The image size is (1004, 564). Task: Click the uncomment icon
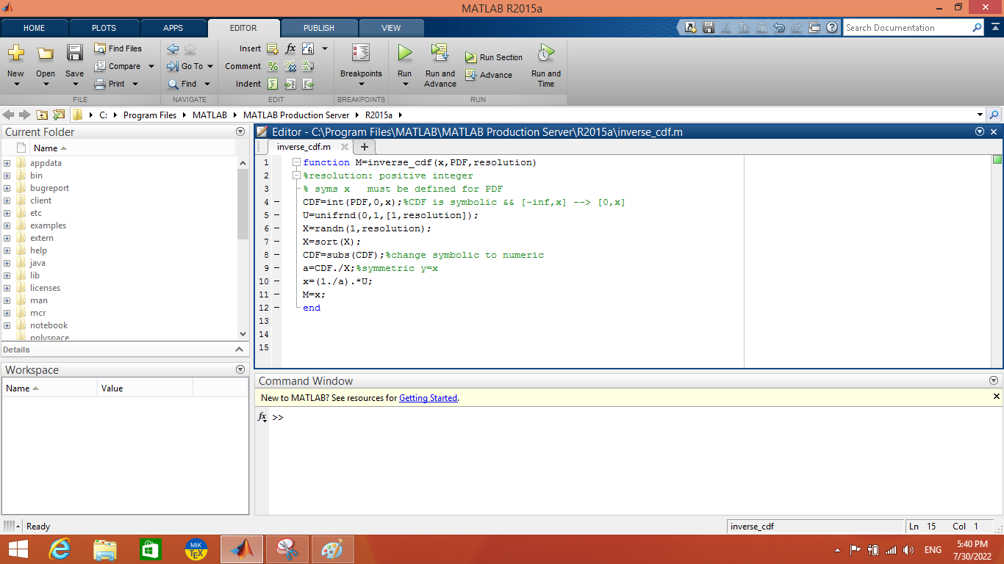coord(290,66)
